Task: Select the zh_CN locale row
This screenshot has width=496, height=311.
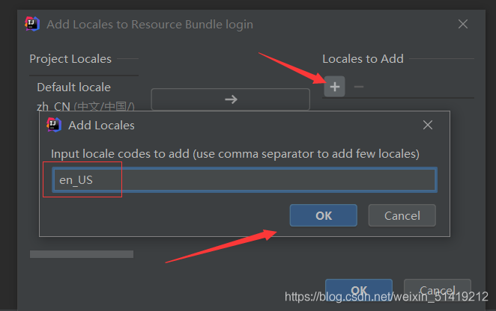Action: pyautogui.click(x=85, y=106)
